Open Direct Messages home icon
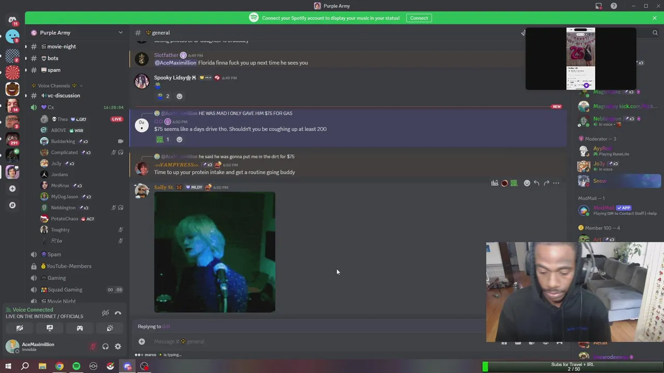This screenshot has height=373, width=664. click(x=12, y=20)
